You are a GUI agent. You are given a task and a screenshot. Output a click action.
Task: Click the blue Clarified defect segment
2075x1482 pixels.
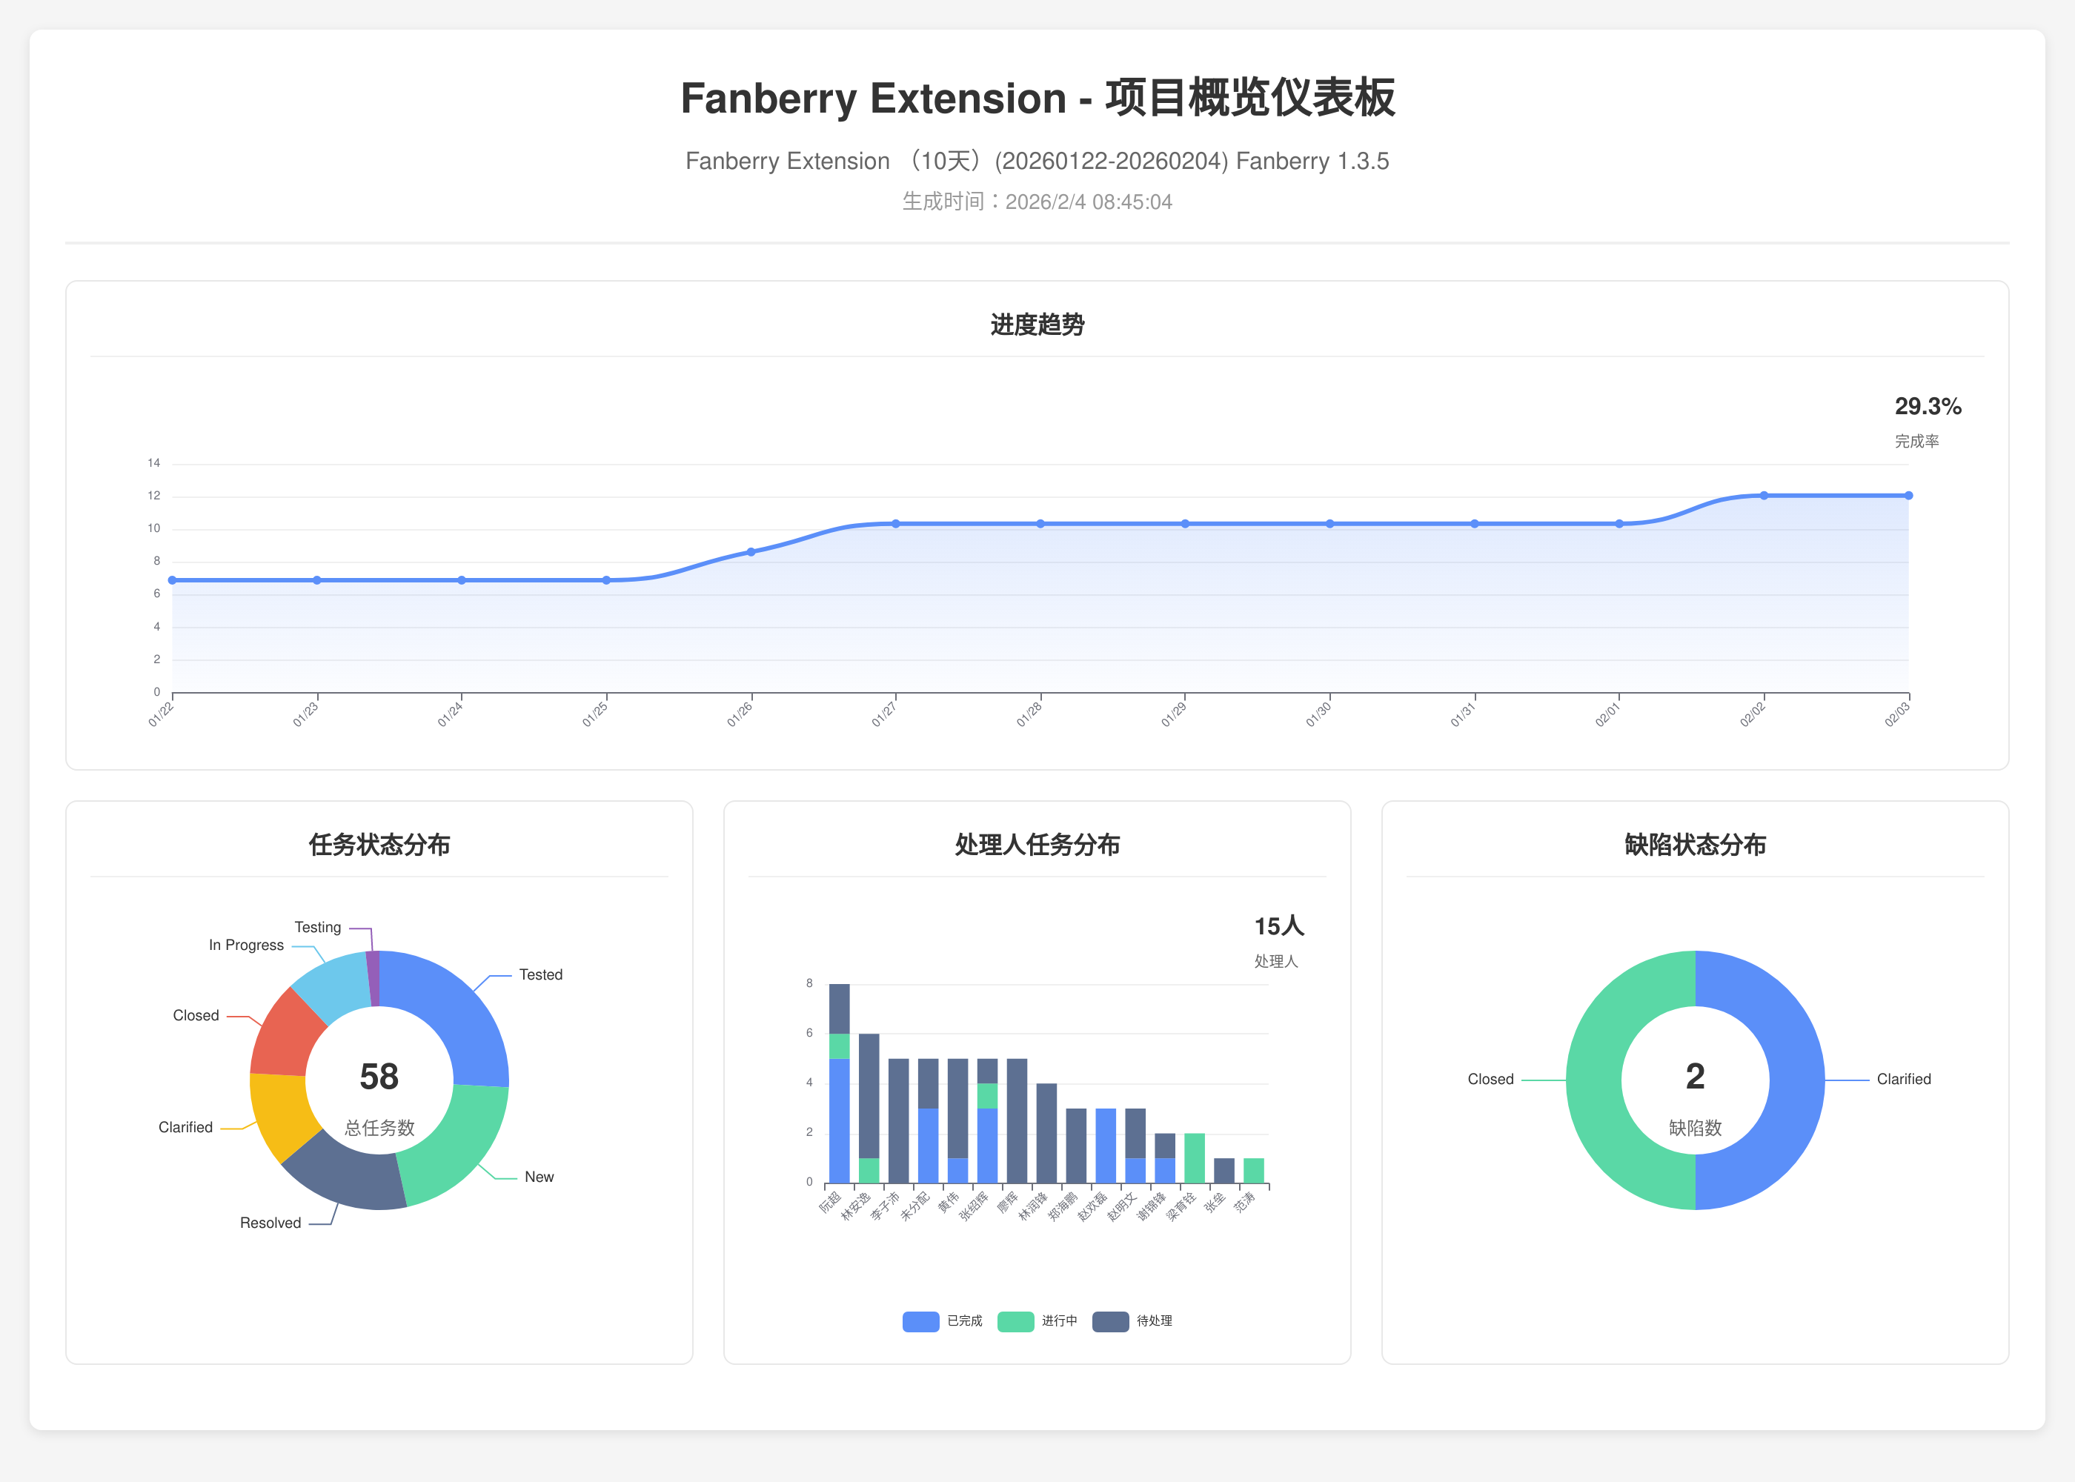[x=1796, y=1080]
